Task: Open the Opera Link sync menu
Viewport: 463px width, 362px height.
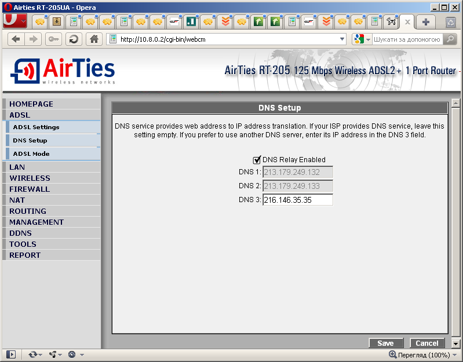Action: pyautogui.click(x=35, y=354)
